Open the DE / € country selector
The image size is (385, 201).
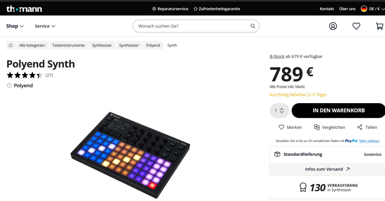(x=373, y=9)
